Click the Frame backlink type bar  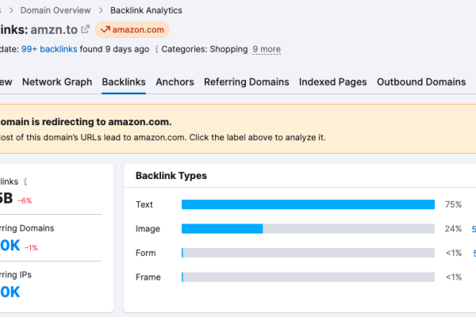click(x=308, y=277)
